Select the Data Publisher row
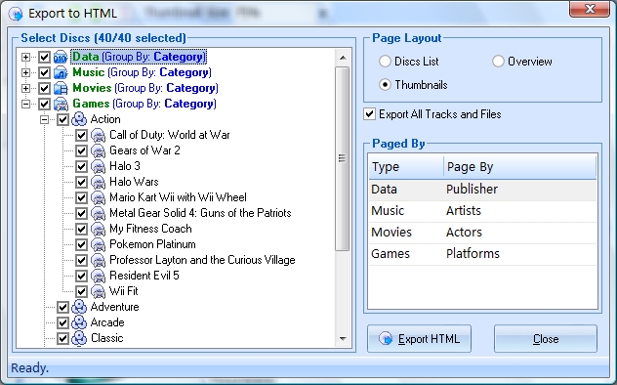The width and height of the screenshot is (617, 385). coord(483,190)
